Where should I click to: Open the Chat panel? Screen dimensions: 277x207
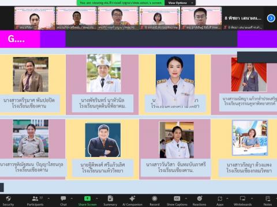coord(63,201)
